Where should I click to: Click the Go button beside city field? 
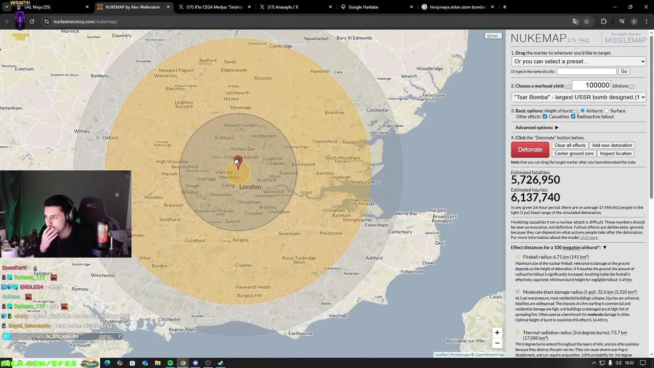pos(623,72)
